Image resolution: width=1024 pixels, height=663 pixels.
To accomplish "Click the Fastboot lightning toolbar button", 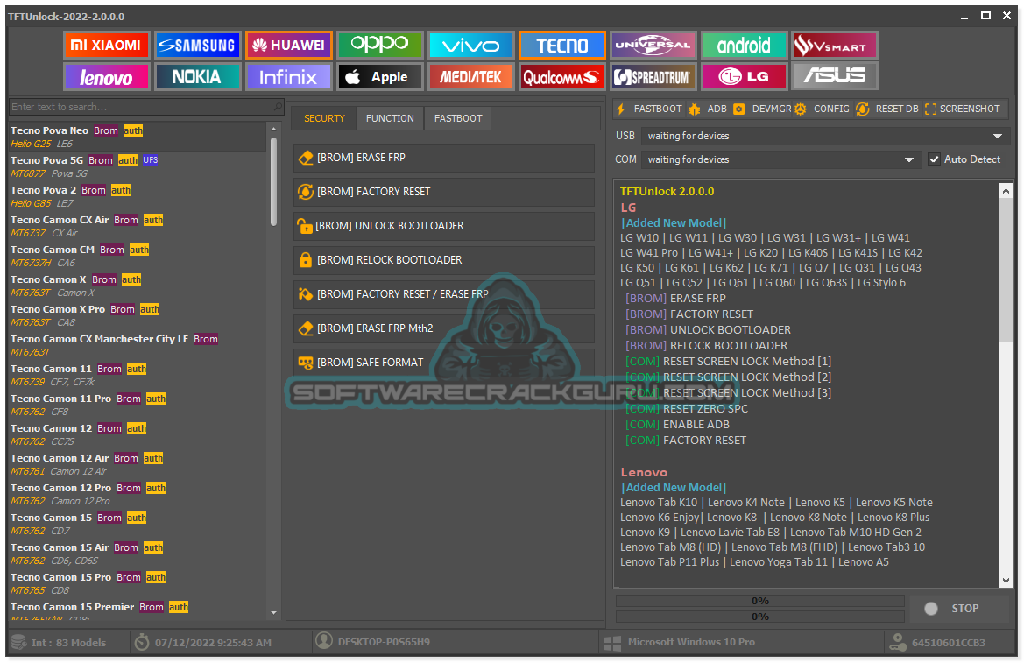I will click(x=649, y=109).
